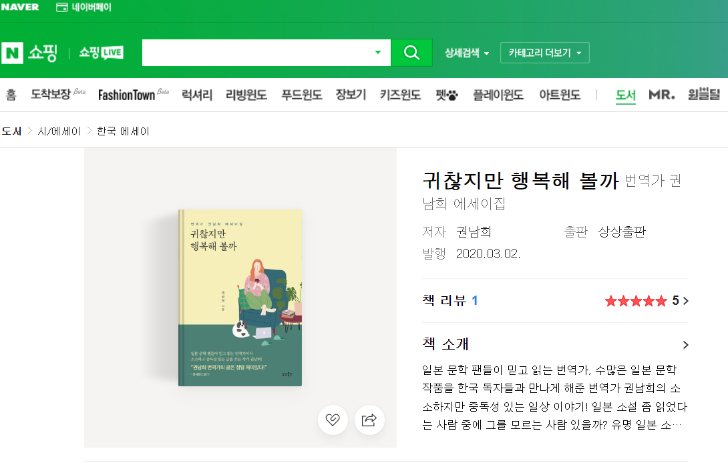Open 플레이윈도 tab

(498, 95)
